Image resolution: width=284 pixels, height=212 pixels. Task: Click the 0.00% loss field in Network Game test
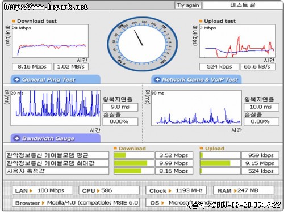[261, 122]
